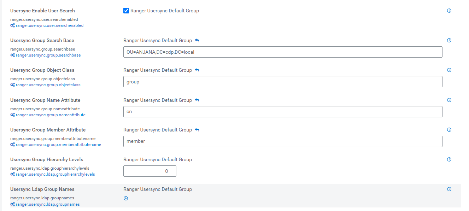
Task: Show info for Usersync Enable User Search
Action: (449, 11)
